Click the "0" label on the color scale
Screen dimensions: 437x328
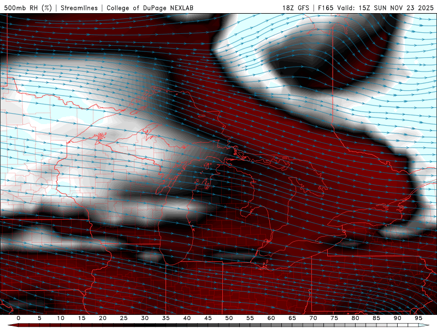coord(19,318)
